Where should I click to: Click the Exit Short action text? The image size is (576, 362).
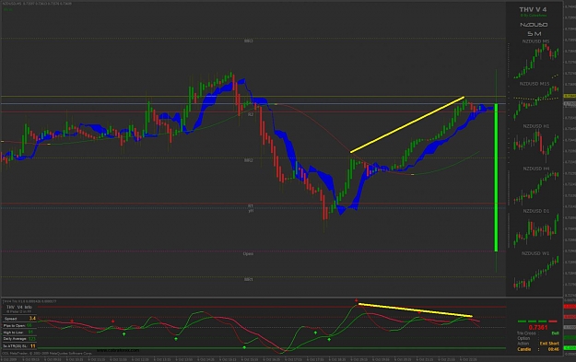[x=549, y=344]
